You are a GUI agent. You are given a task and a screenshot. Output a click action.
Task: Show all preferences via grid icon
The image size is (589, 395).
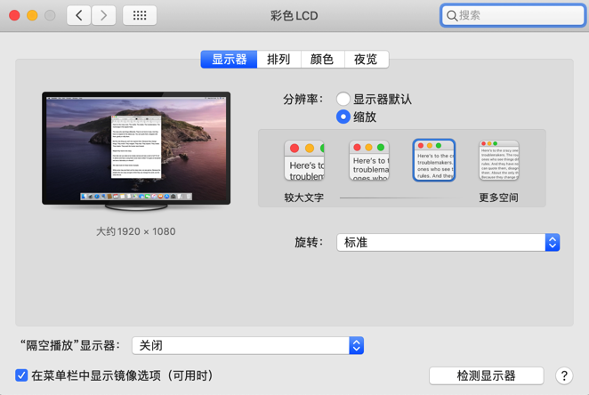click(140, 15)
